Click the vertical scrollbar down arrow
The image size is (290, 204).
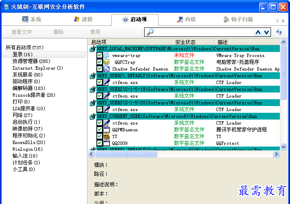pyautogui.click(x=283, y=147)
